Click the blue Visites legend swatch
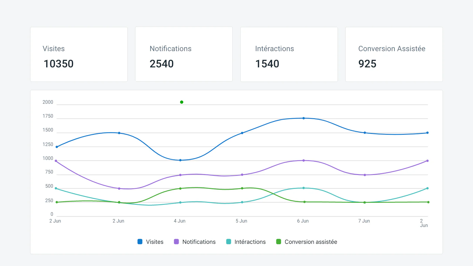The image size is (473, 266). 140,241
